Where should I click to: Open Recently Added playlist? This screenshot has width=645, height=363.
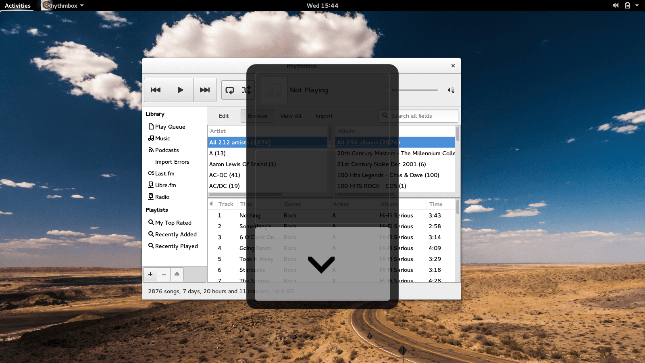pos(173,234)
